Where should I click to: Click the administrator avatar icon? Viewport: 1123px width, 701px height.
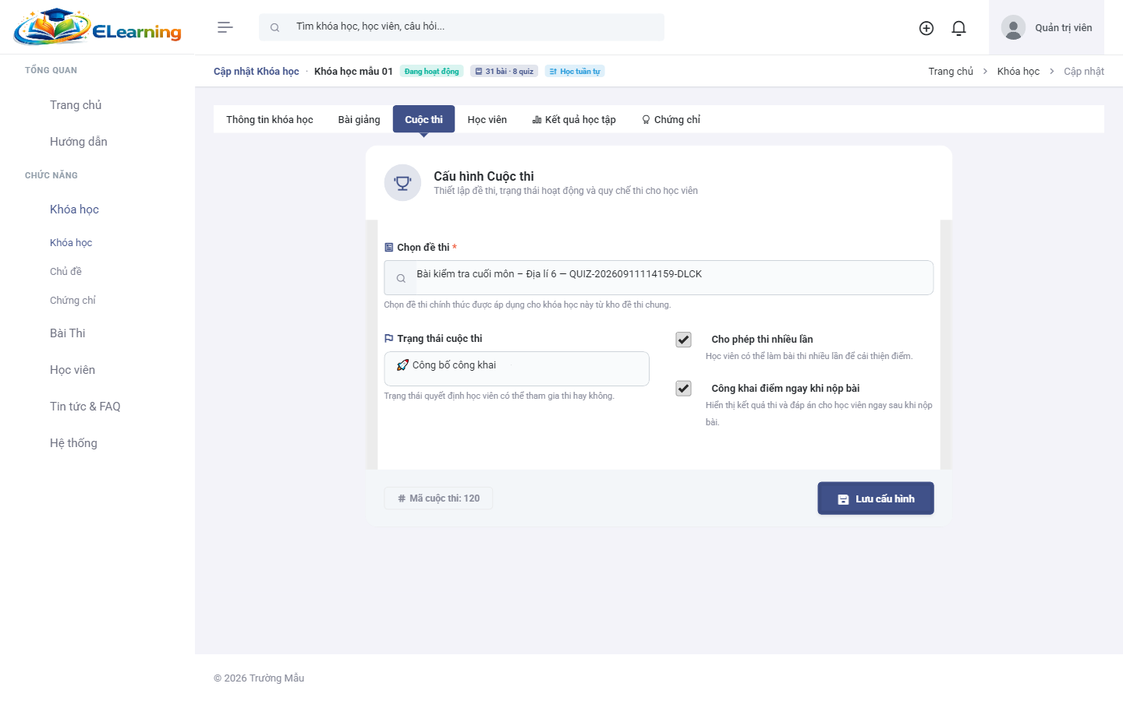pyautogui.click(x=1013, y=27)
